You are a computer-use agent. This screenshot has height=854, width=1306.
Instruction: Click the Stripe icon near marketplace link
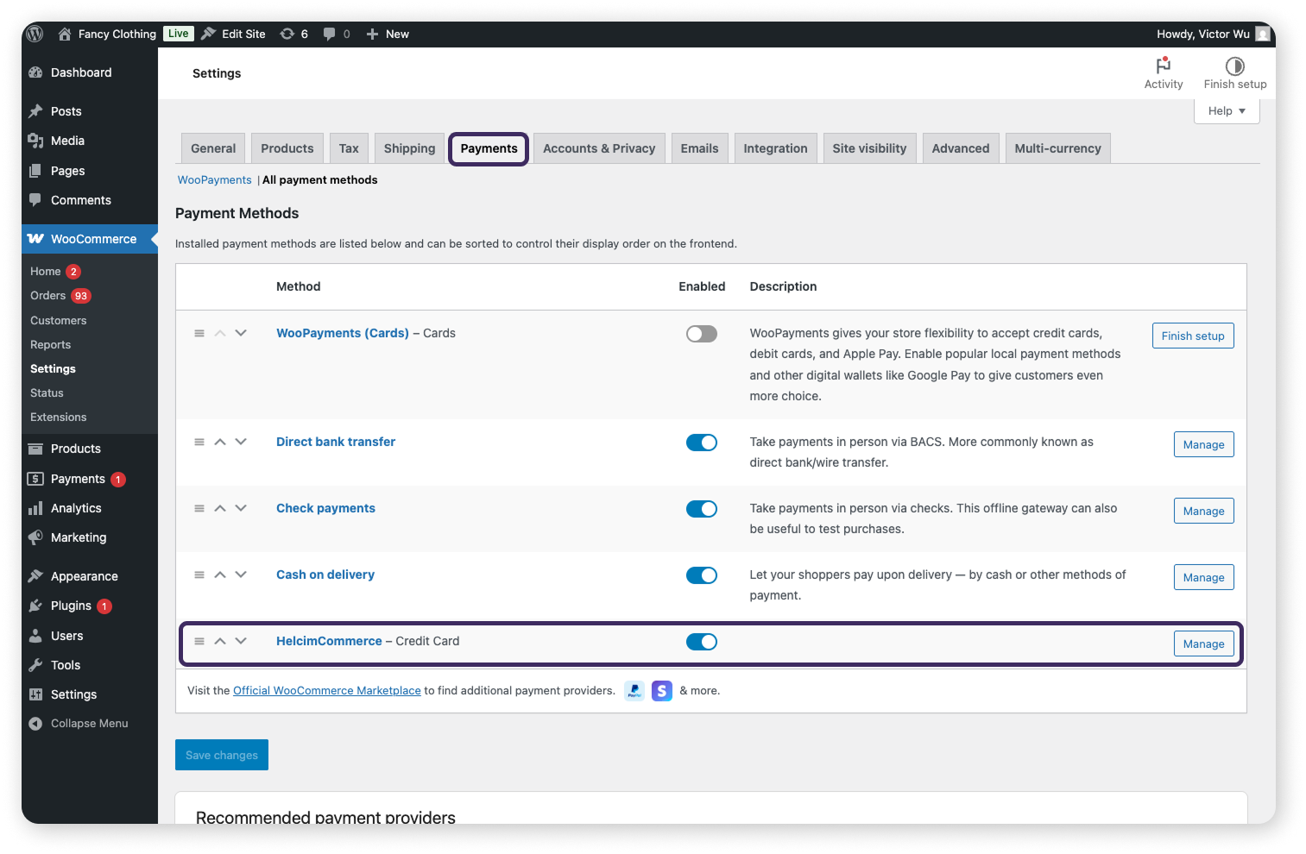point(662,690)
